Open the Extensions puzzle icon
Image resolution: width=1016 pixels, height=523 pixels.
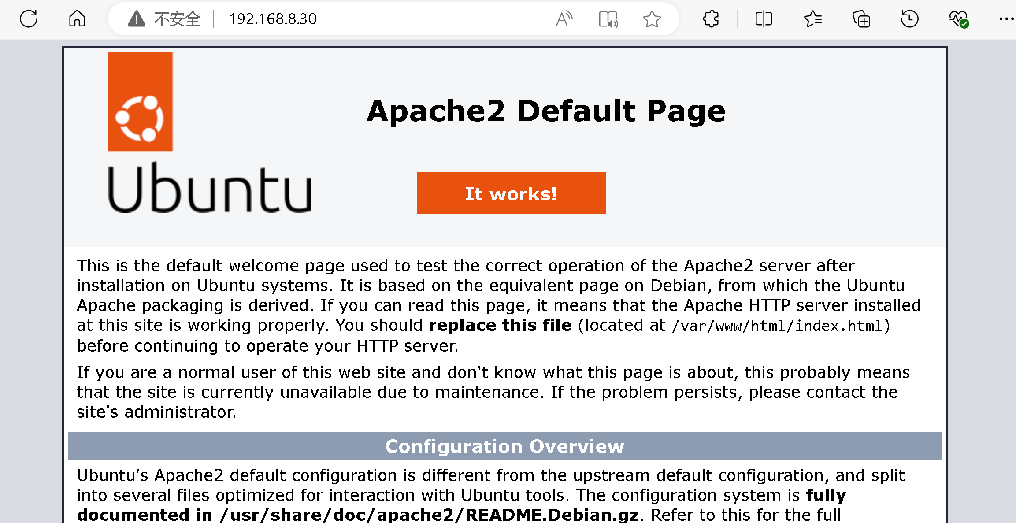coord(711,19)
